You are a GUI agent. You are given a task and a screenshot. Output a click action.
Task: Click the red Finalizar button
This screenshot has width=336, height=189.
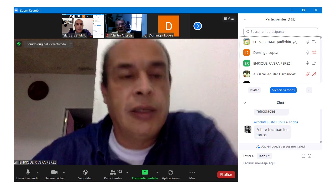click(x=226, y=175)
